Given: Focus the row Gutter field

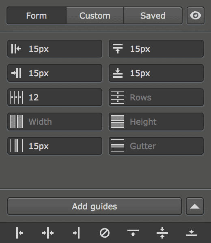Looking at the screenshot, I should click(156, 146).
